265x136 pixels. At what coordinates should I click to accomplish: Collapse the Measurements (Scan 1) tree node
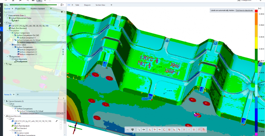tap(5, 15)
